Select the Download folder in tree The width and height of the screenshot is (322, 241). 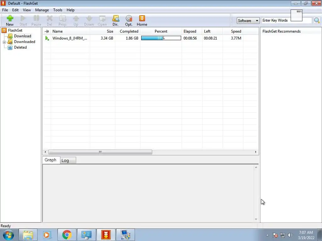click(23, 36)
